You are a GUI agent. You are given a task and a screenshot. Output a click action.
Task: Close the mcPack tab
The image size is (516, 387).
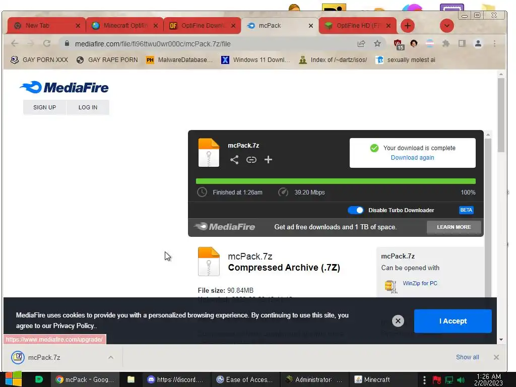click(310, 26)
